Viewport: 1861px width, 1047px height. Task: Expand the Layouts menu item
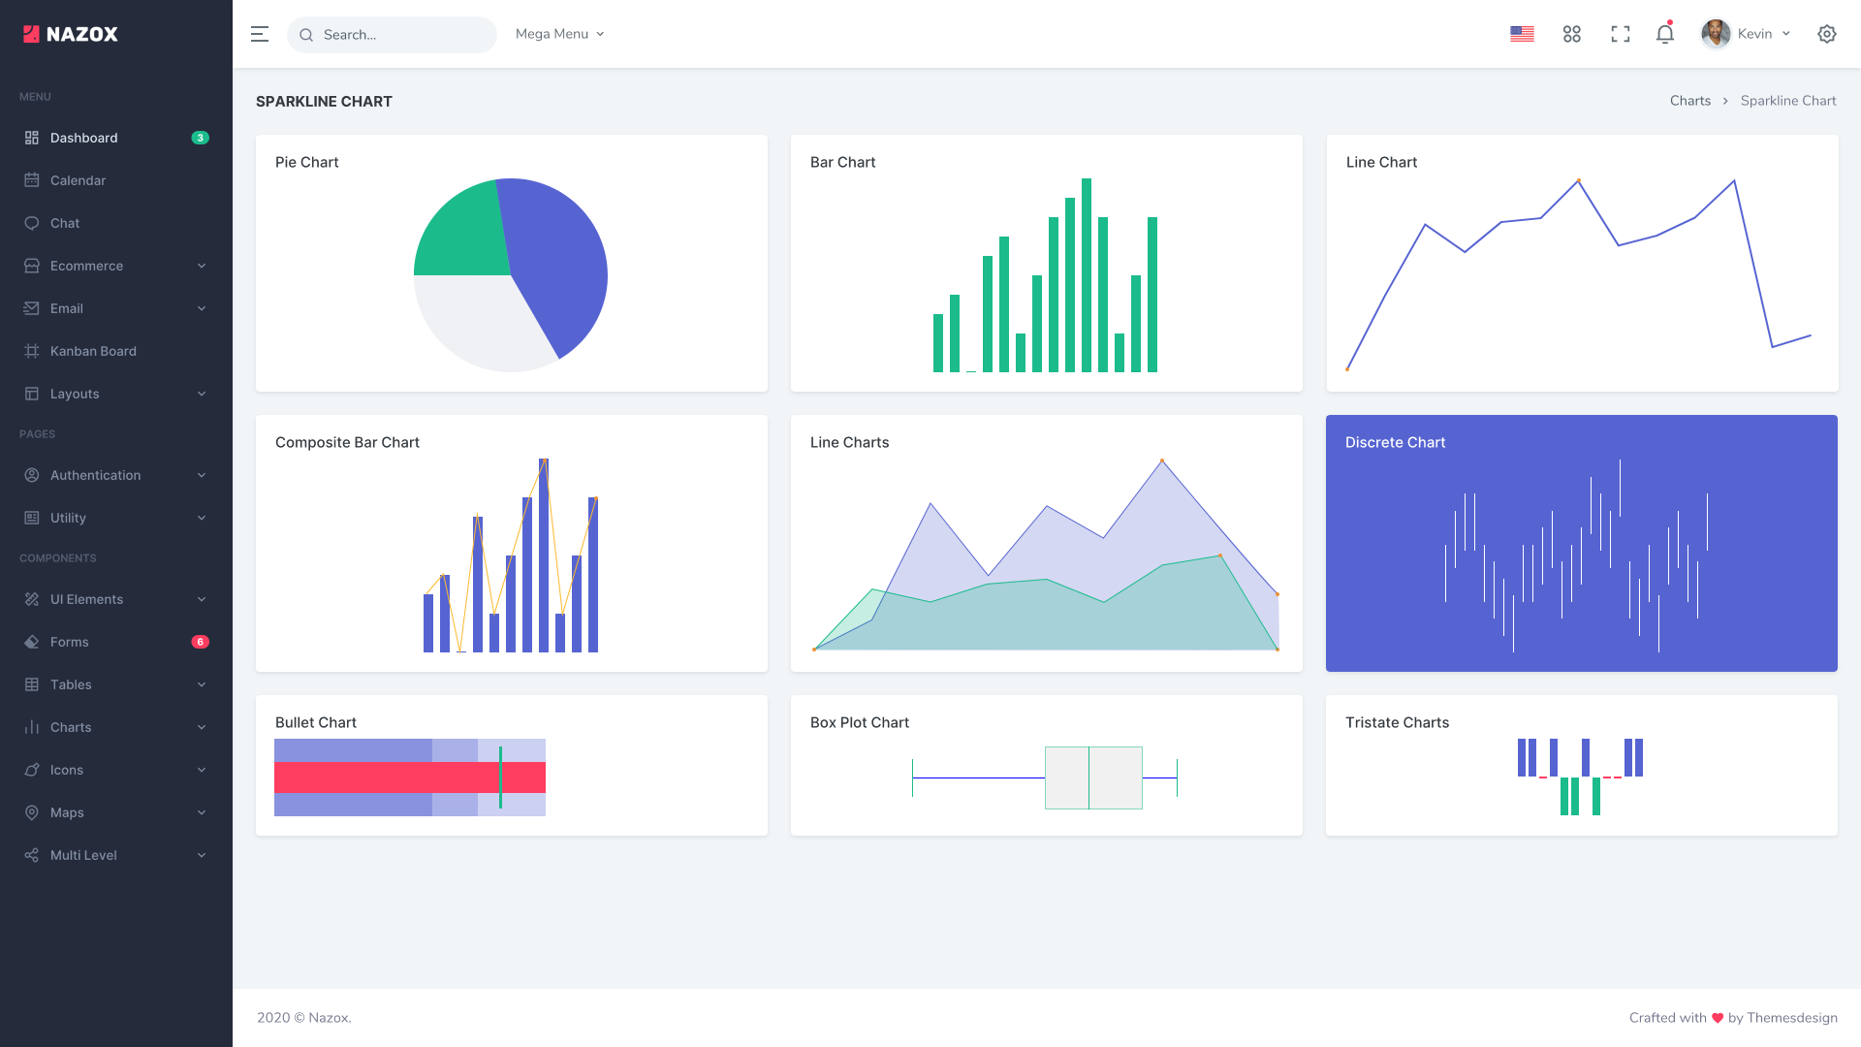coord(115,393)
